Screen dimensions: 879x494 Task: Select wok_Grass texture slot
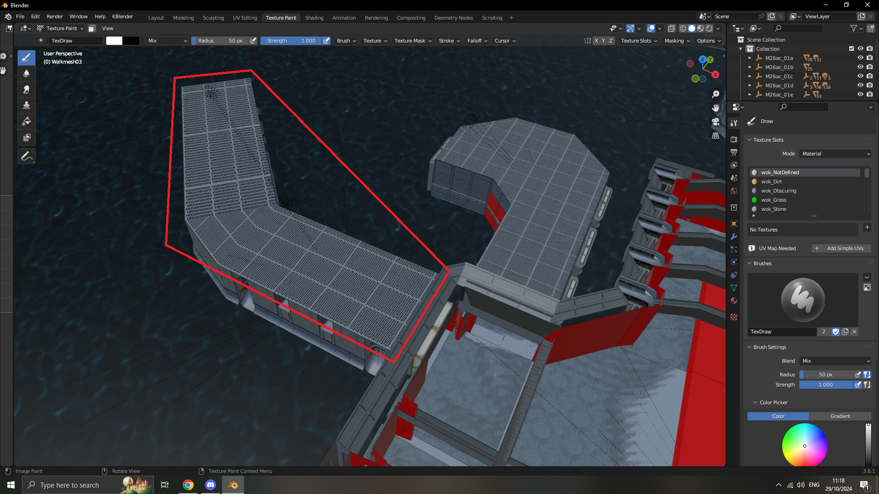pos(804,200)
